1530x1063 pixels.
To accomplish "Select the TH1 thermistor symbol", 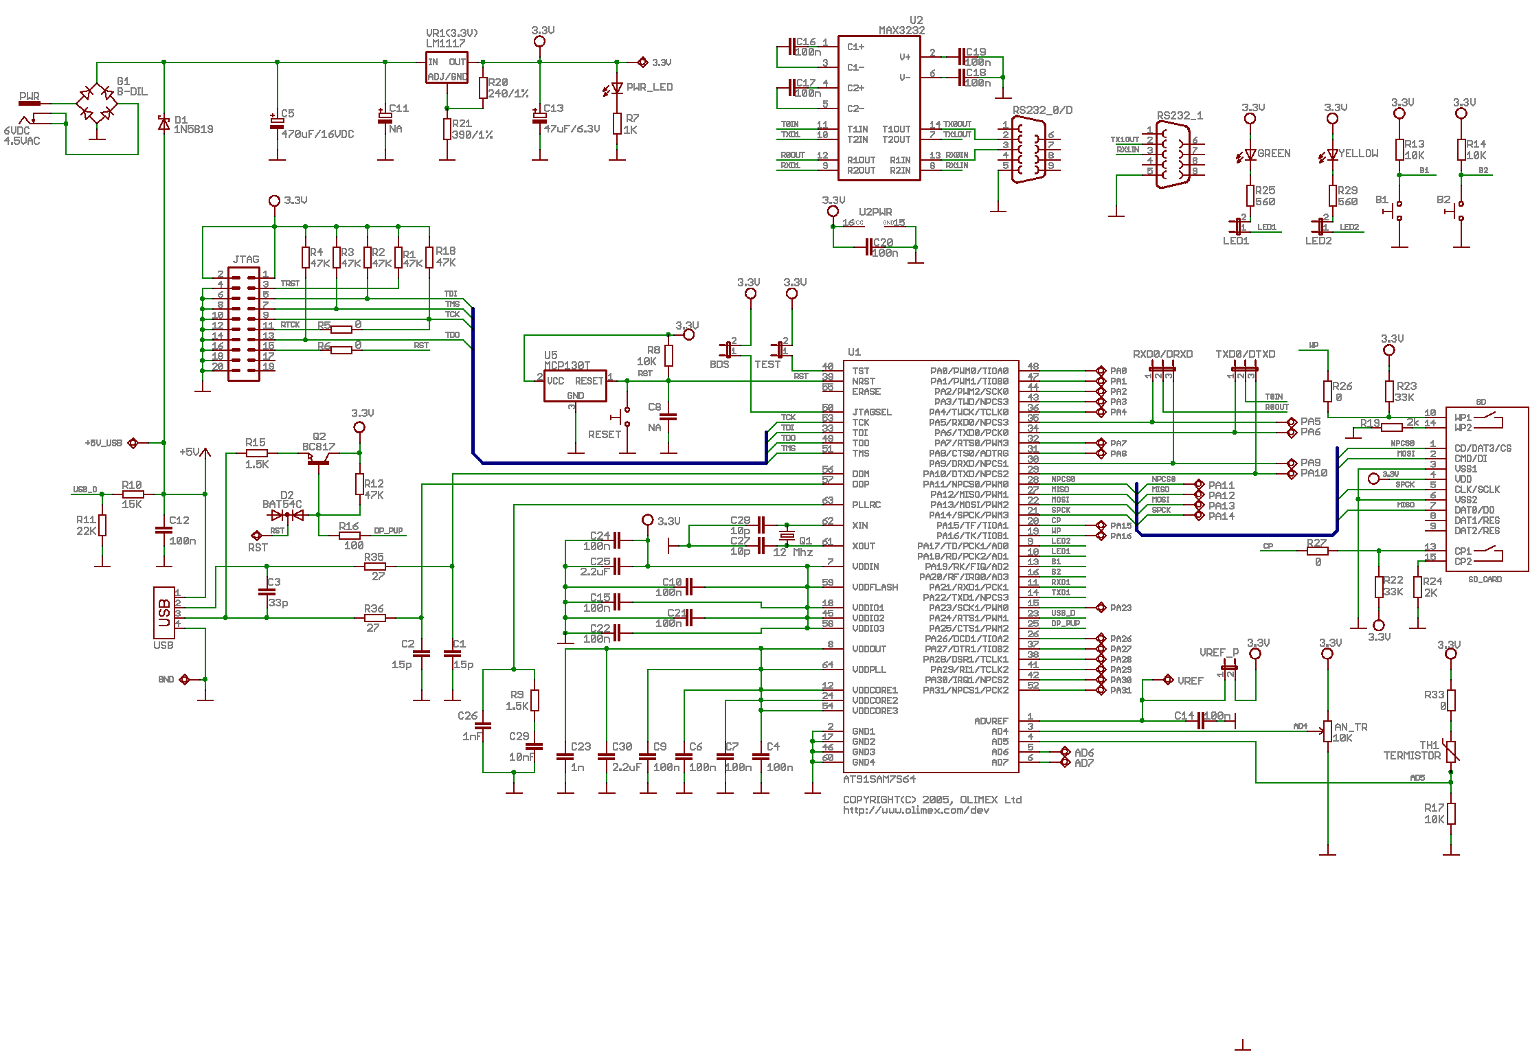I will tap(1451, 752).
